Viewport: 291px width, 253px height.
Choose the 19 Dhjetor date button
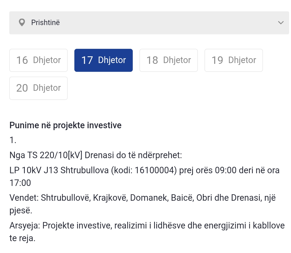[x=234, y=60]
